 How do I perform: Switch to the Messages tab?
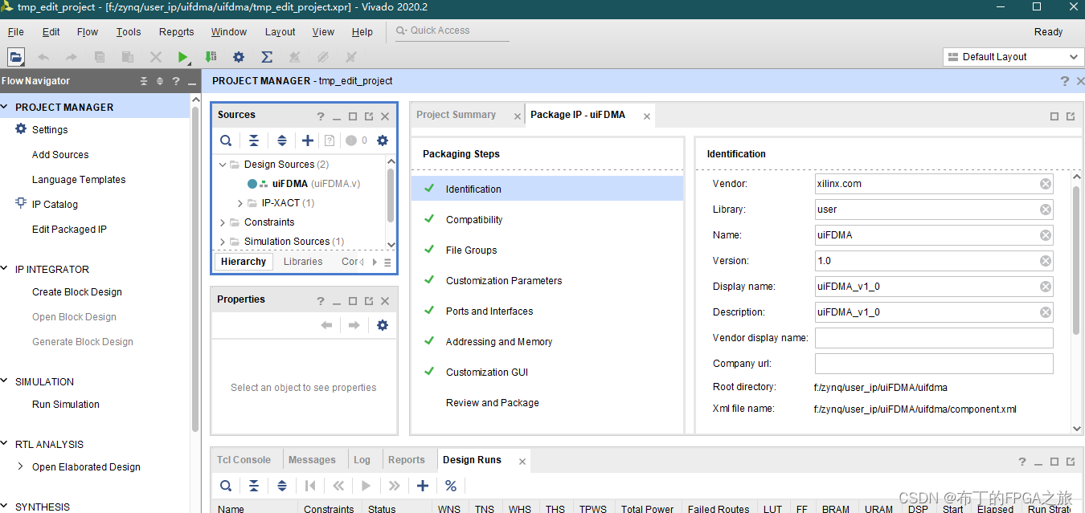(312, 460)
